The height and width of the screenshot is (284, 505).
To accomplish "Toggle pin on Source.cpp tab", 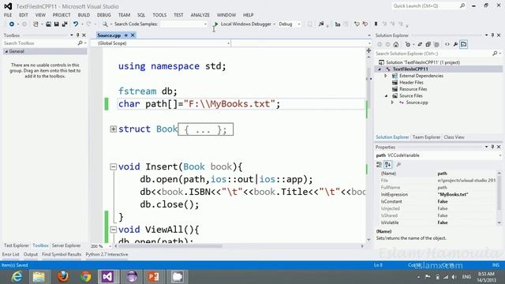I will [x=126, y=35].
